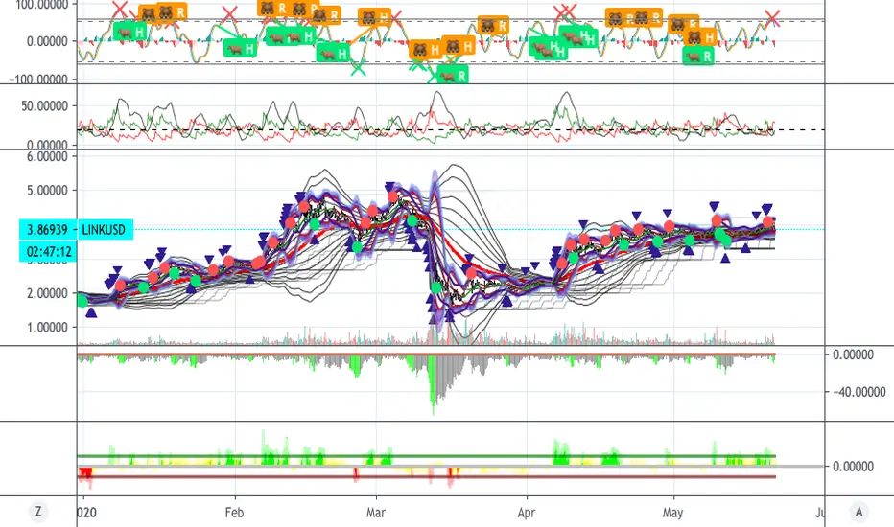The image size is (894, 527).
Task: Click the round Z button at the bottom
Action: (38, 512)
